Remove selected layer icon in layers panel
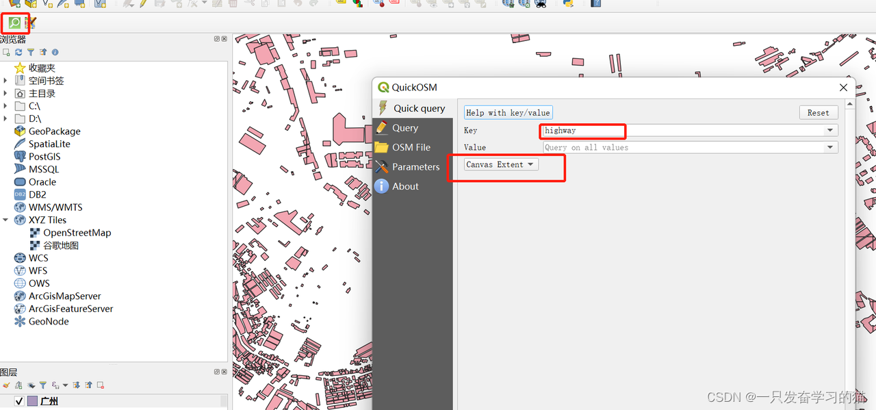The height and width of the screenshot is (410, 876). [101, 385]
